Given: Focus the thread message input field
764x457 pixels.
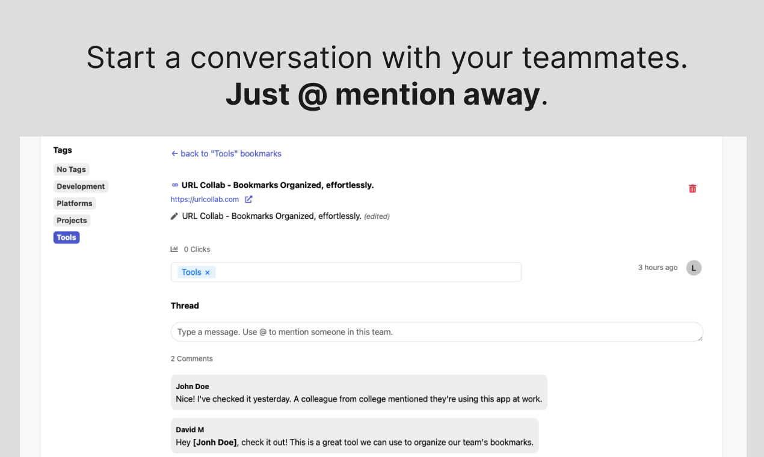Looking at the screenshot, I should (437, 332).
